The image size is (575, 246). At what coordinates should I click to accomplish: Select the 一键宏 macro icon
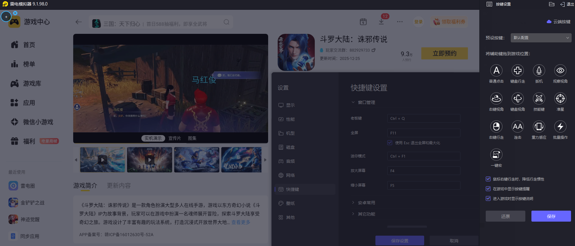point(496,155)
